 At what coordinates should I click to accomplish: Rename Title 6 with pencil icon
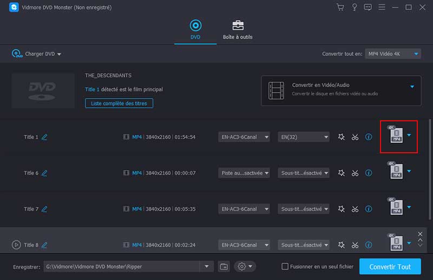point(44,173)
